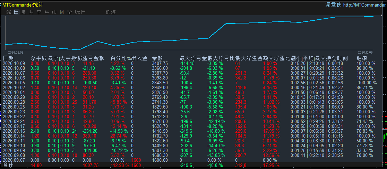387x169 pixels.
Task: Click the 3407.75 balance value
Action: click(160, 64)
